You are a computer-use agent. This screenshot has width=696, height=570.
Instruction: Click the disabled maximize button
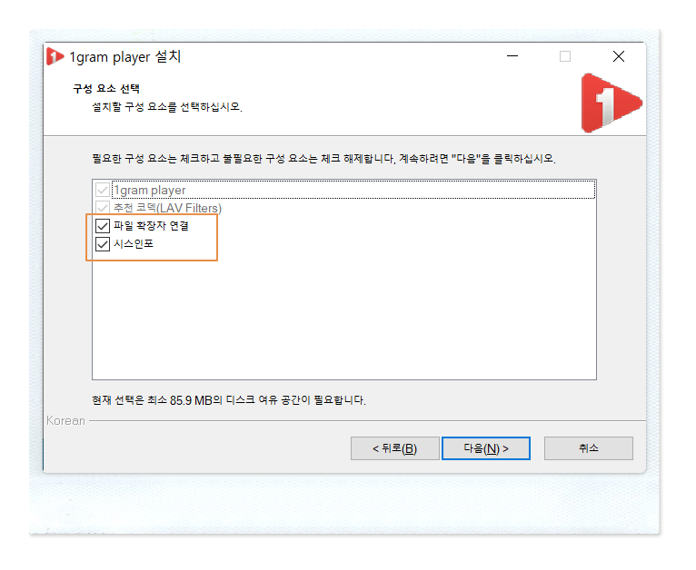tap(565, 56)
